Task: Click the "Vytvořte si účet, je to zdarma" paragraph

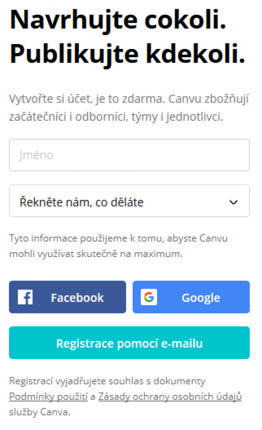Action: (x=128, y=108)
